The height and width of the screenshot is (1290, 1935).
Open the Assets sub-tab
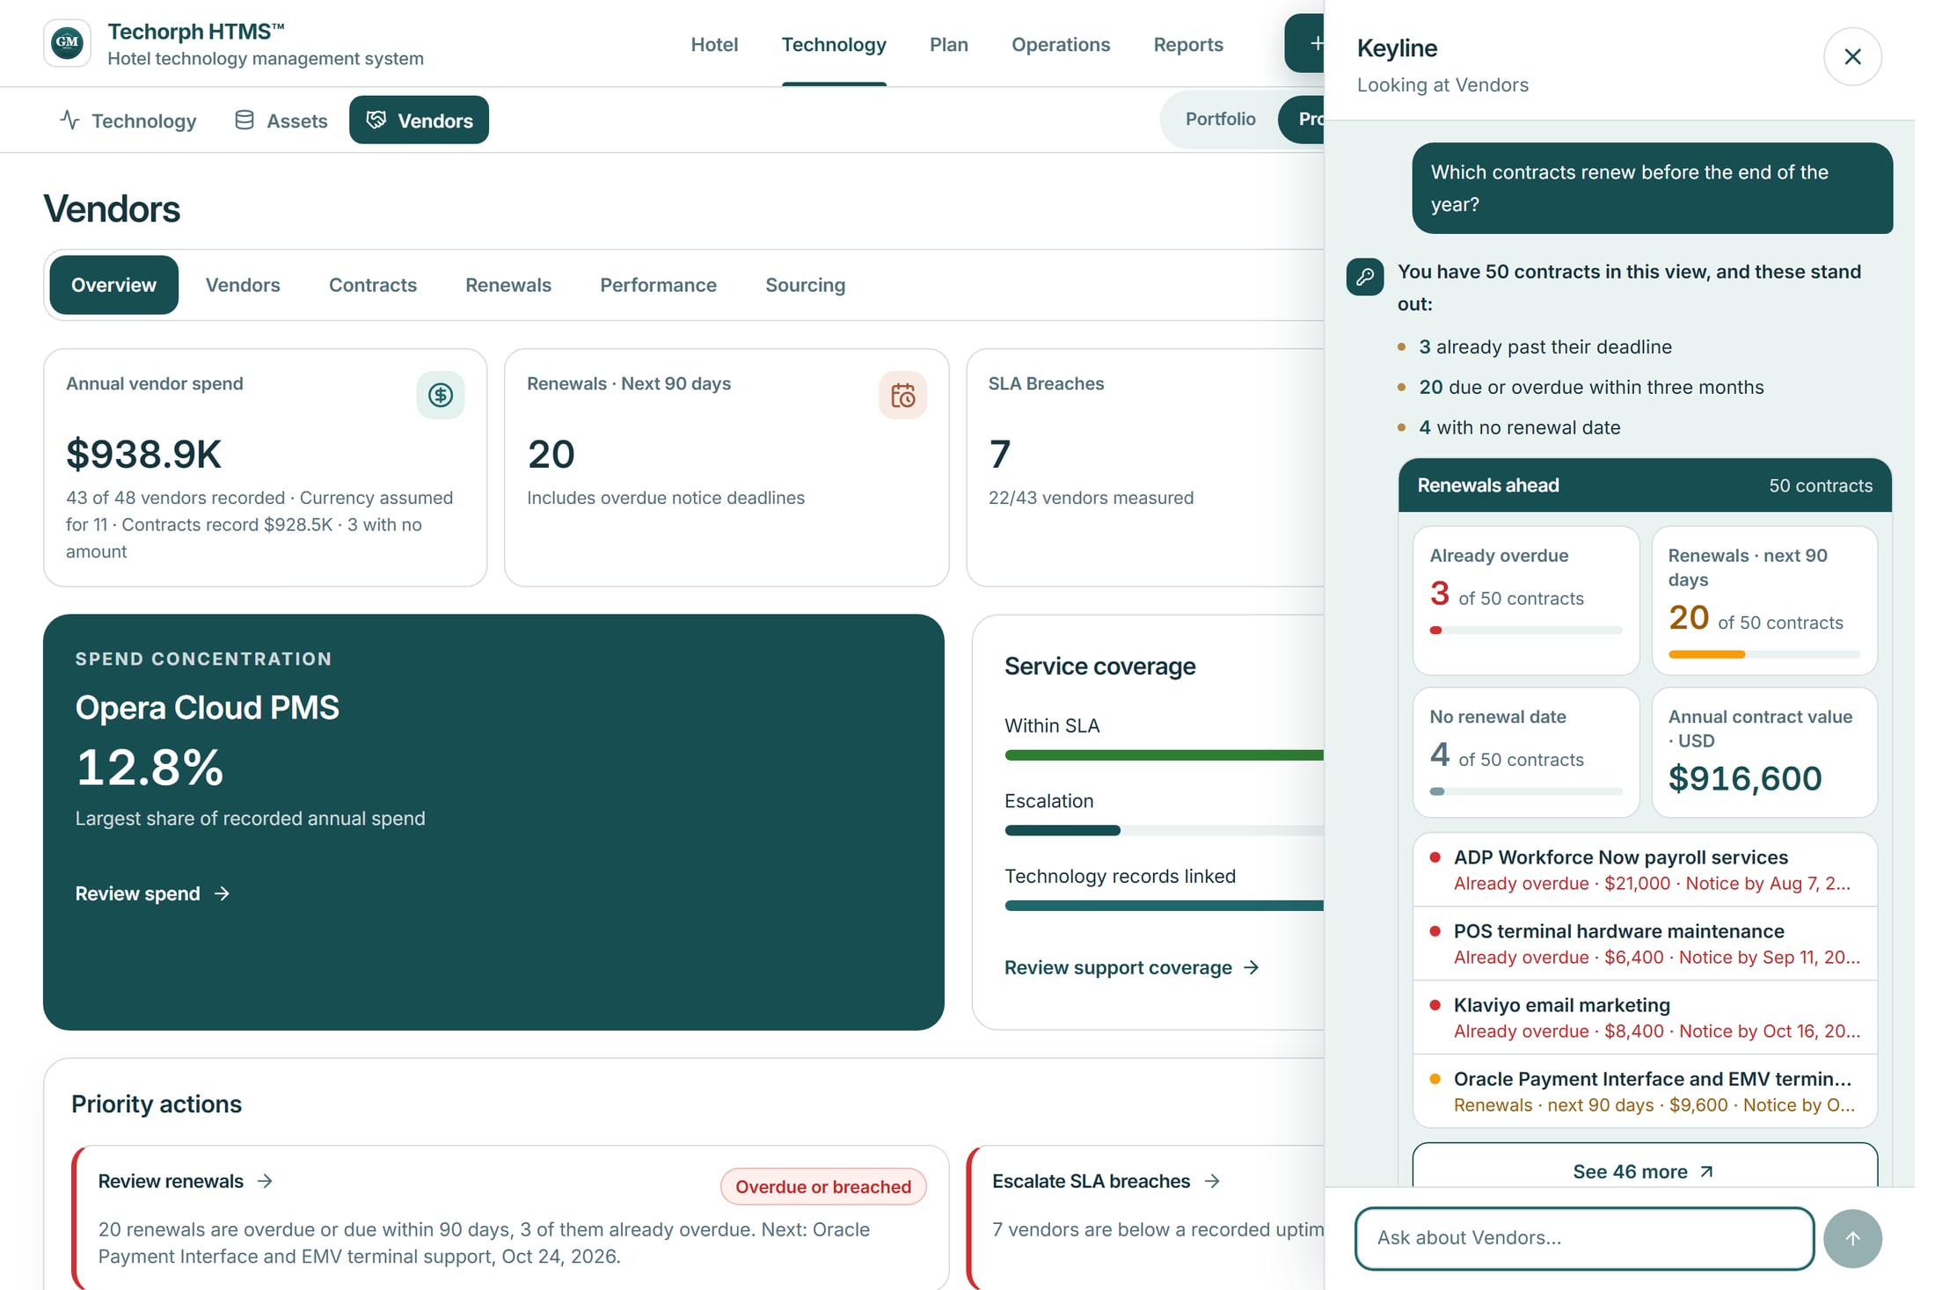[x=281, y=120]
